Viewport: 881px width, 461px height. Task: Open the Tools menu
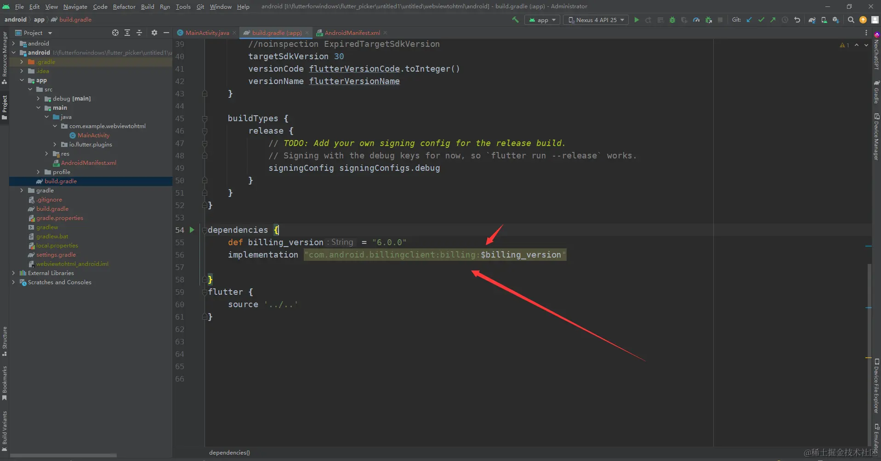[183, 6]
